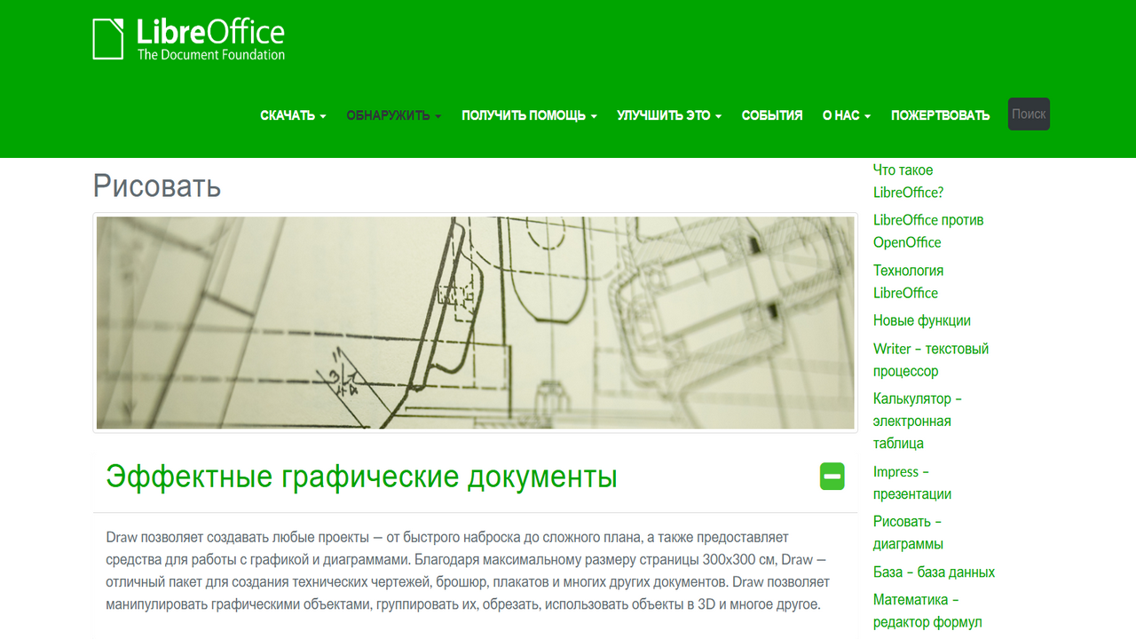The width and height of the screenshot is (1136, 639).
Task: Open the Пожертвовать page
Action: point(940,115)
